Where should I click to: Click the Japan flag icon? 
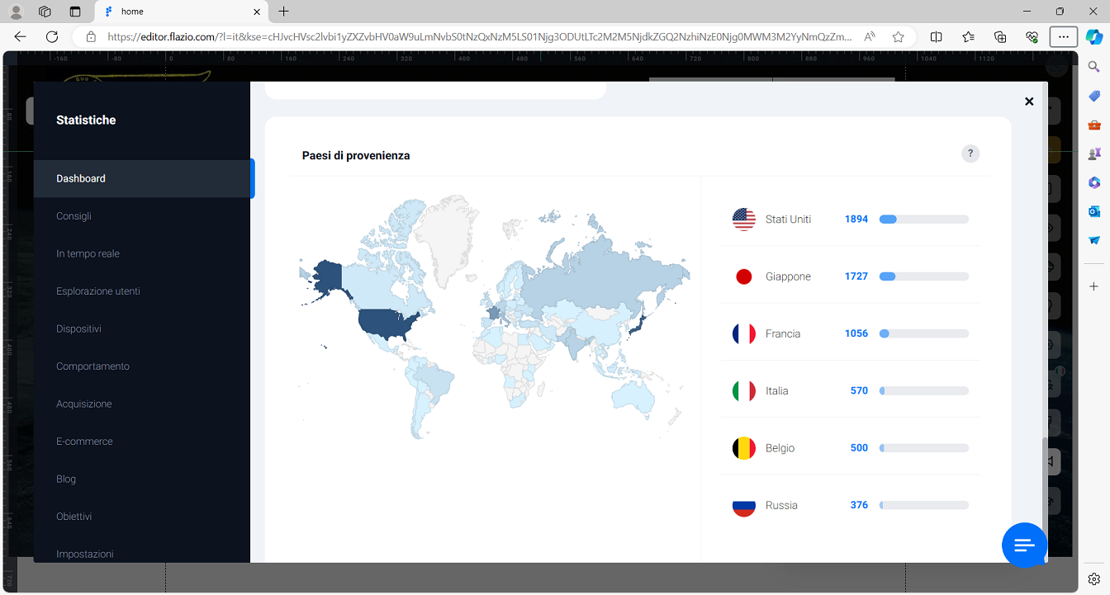click(743, 276)
